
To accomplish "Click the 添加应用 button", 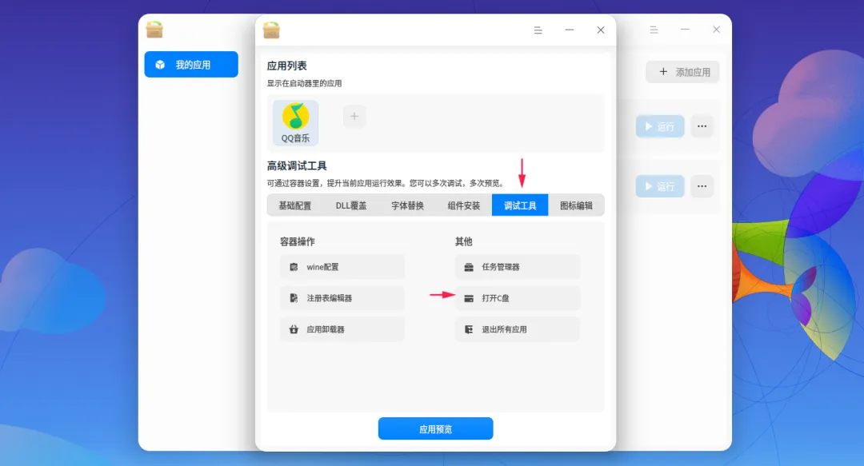I will pyautogui.click(x=682, y=72).
